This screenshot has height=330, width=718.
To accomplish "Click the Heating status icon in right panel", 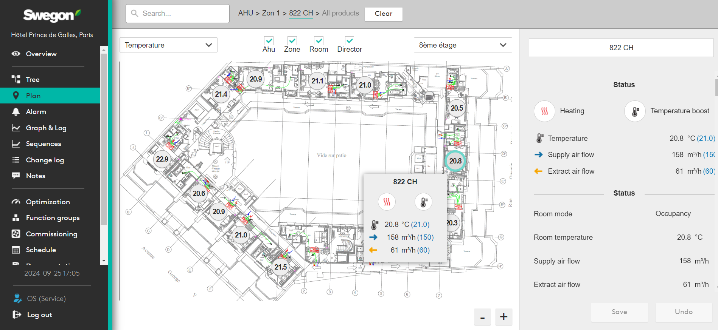I will pyautogui.click(x=544, y=111).
